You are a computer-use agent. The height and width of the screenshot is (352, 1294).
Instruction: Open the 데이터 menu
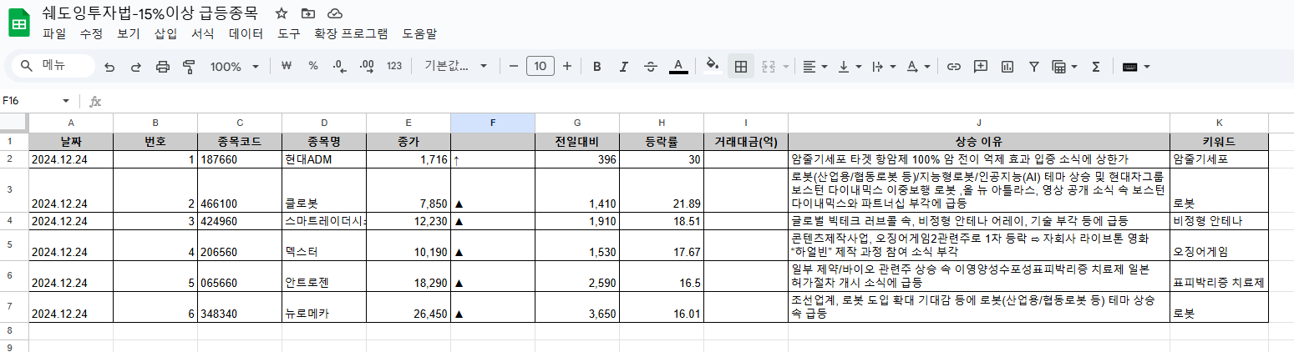pyautogui.click(x=246, y=34)
